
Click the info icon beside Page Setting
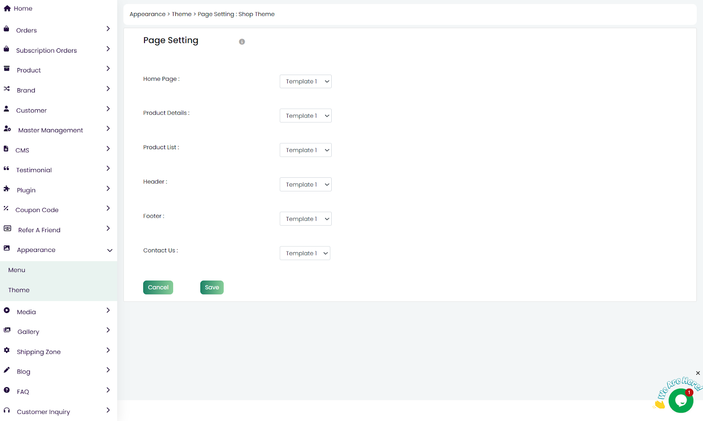click(242, 42)
